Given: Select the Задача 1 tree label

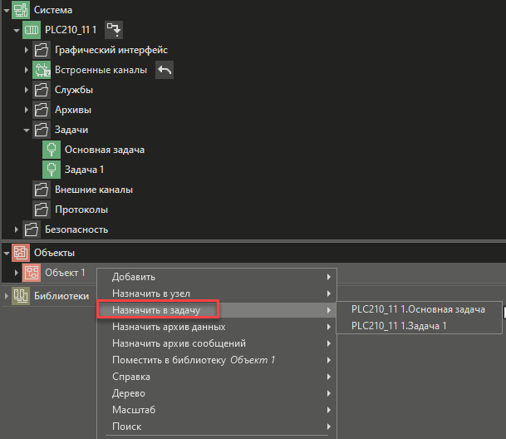Looking at the screenshot, I should [x=84, y=170].
